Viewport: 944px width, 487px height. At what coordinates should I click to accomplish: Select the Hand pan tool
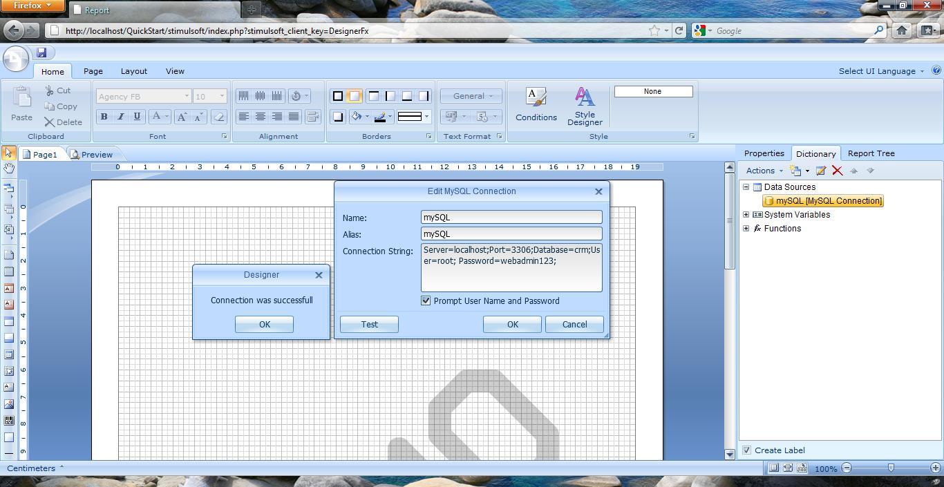point(8,168)
